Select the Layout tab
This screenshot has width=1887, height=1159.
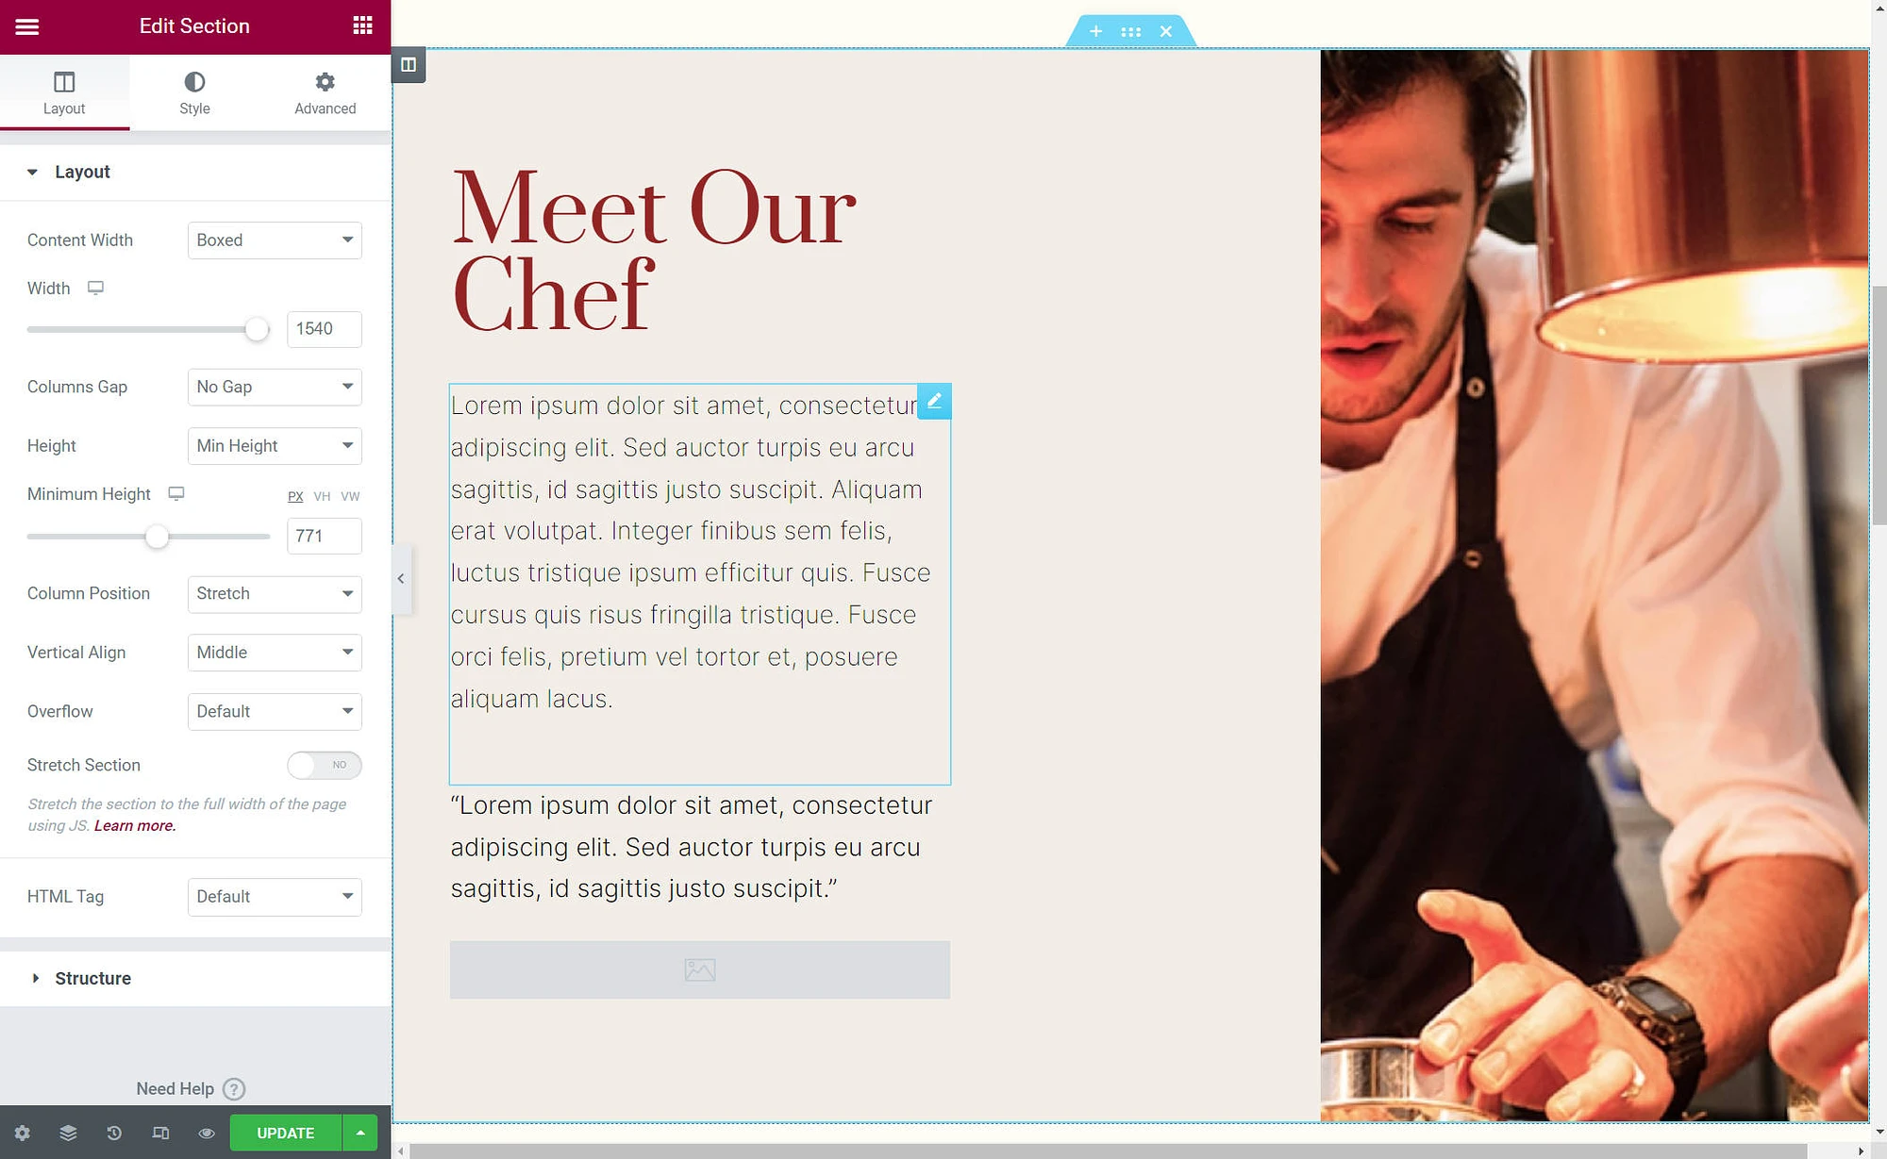[63, 91]
